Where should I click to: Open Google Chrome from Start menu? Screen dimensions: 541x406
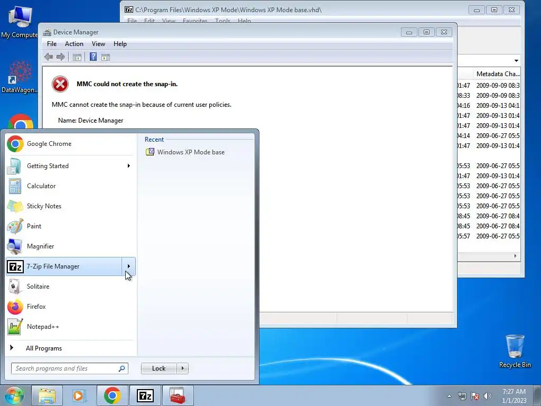click(x=71, y=144)
